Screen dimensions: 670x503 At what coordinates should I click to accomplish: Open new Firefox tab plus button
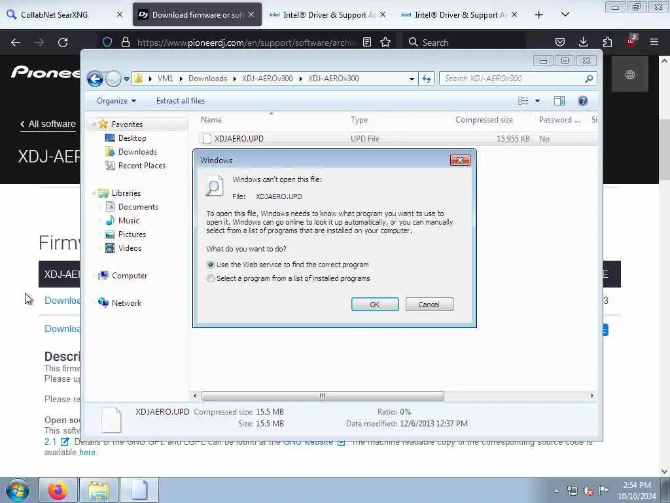(x=539, y=15)
